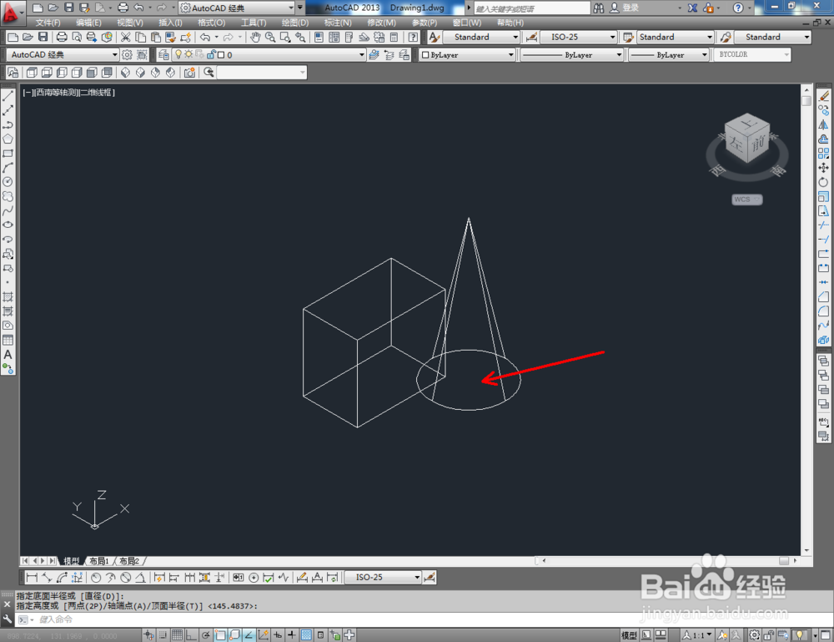
Task: Click the New drawing icon in standard toolbar
Action: click(x=13, y=38)
